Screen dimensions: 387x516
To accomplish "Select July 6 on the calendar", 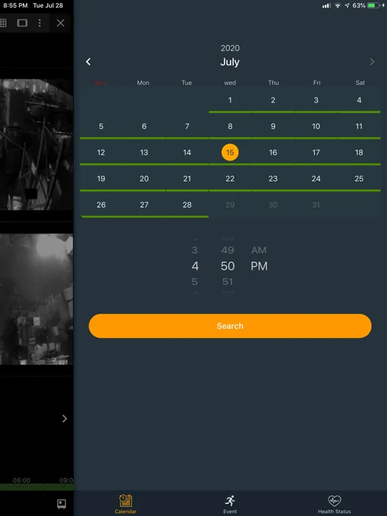I will [144, 126].
